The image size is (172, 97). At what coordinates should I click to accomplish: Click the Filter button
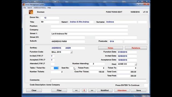[59, 91]
